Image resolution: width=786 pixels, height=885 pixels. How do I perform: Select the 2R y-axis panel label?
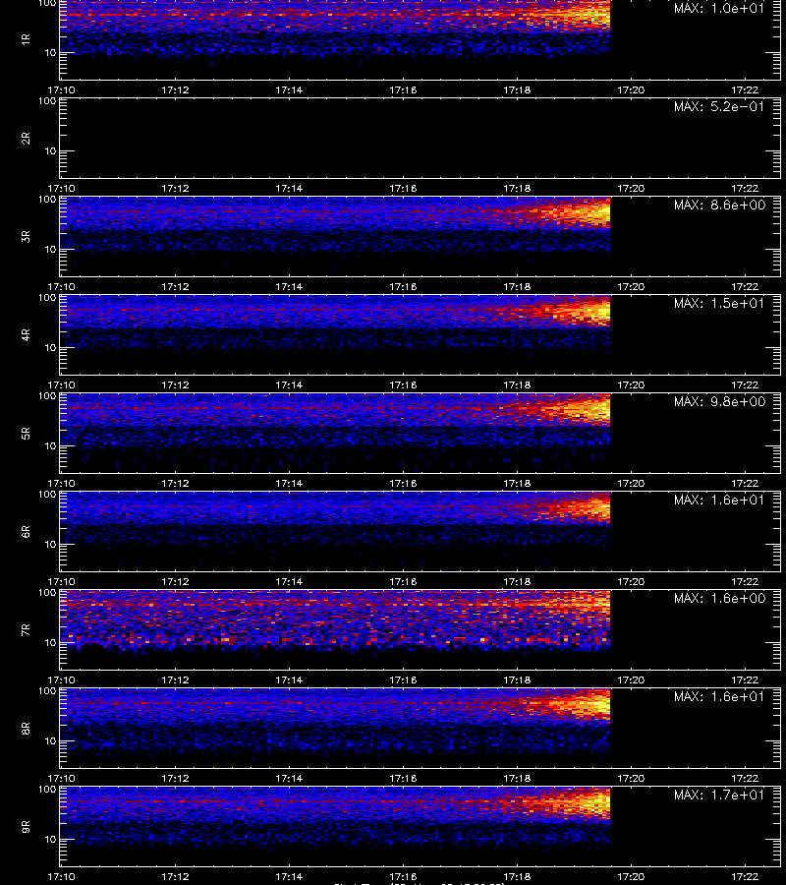[x=26, y=139]
